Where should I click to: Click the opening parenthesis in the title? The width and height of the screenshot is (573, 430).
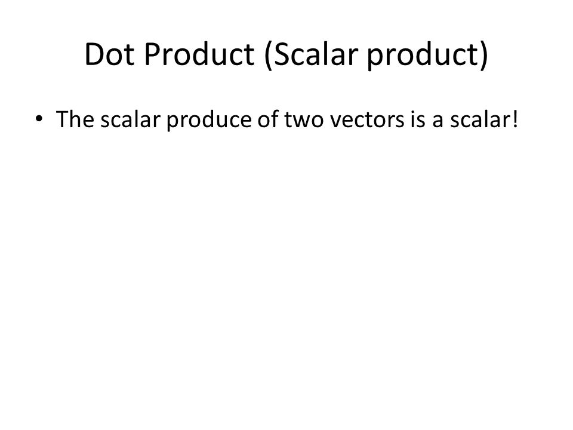click(x=268, y=55)
